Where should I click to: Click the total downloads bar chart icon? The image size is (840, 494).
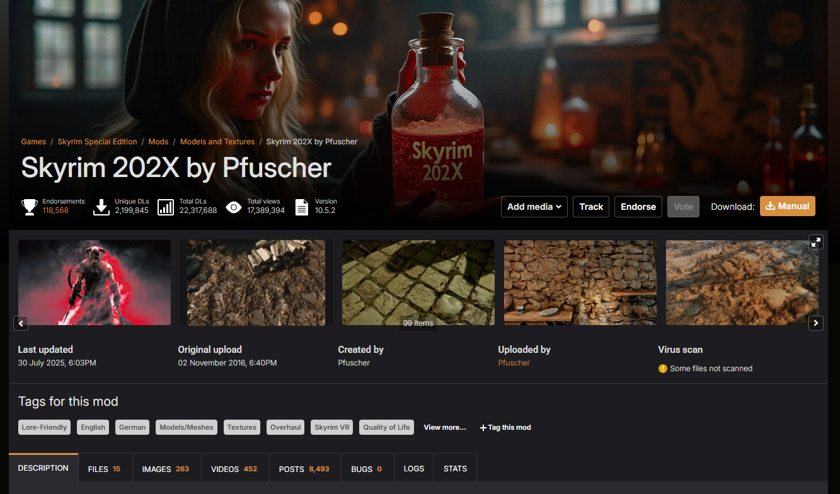click(166, 207)
